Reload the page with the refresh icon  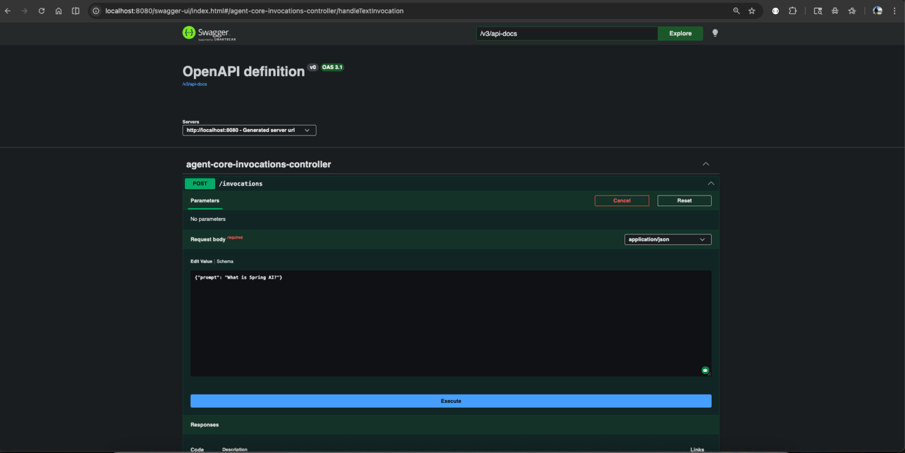[x=41, y=11]
